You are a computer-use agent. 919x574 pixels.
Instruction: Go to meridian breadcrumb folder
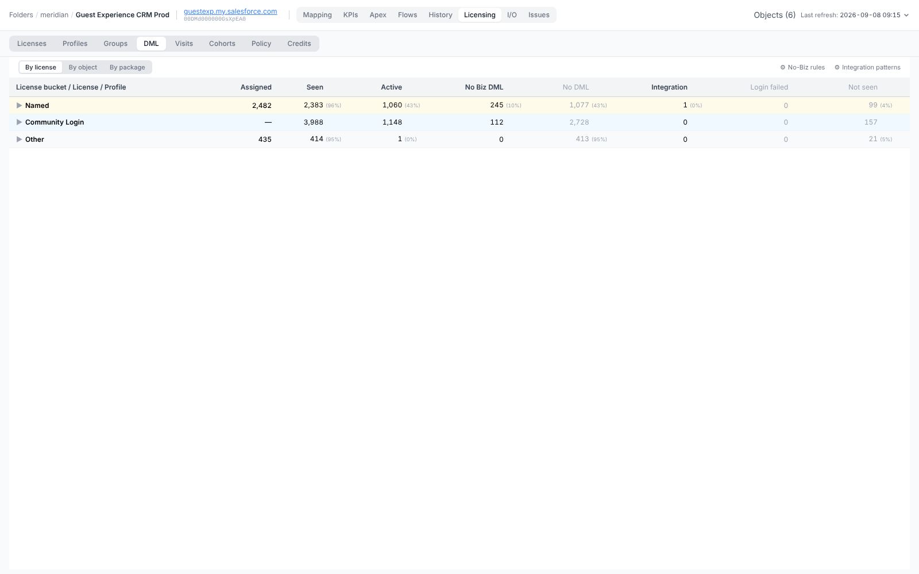[x=54, y=15]
